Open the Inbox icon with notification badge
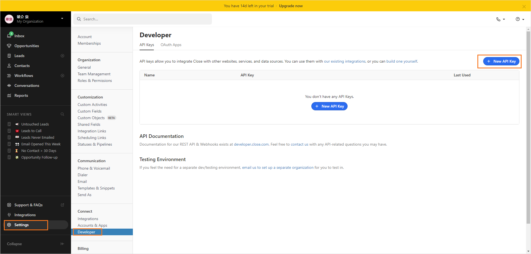Viewport: 531px width, 254px height. (x=10, y=35)
